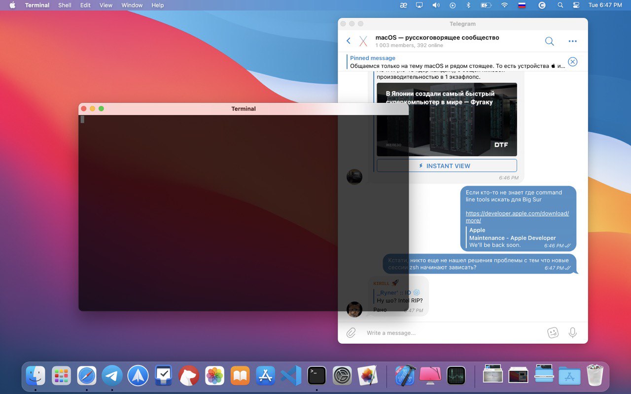
Task: Click the INSTANT VIEW button
Action: (447, 165)
